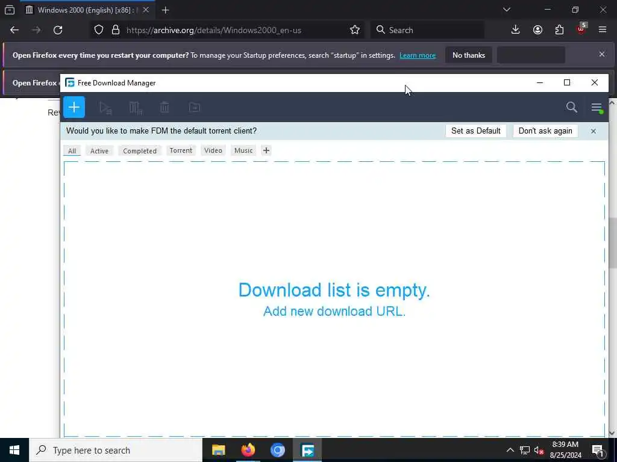Close the Firefox startup notification bar
Screen dimensions: 617x462
[602, 54]
